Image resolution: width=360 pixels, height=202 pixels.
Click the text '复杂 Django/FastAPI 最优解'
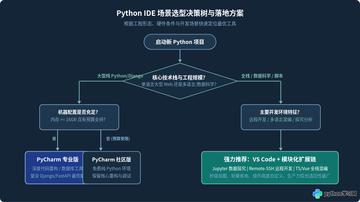[57, 176]
